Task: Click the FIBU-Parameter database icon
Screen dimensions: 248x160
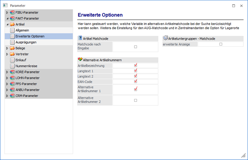Action: point(12,13)
